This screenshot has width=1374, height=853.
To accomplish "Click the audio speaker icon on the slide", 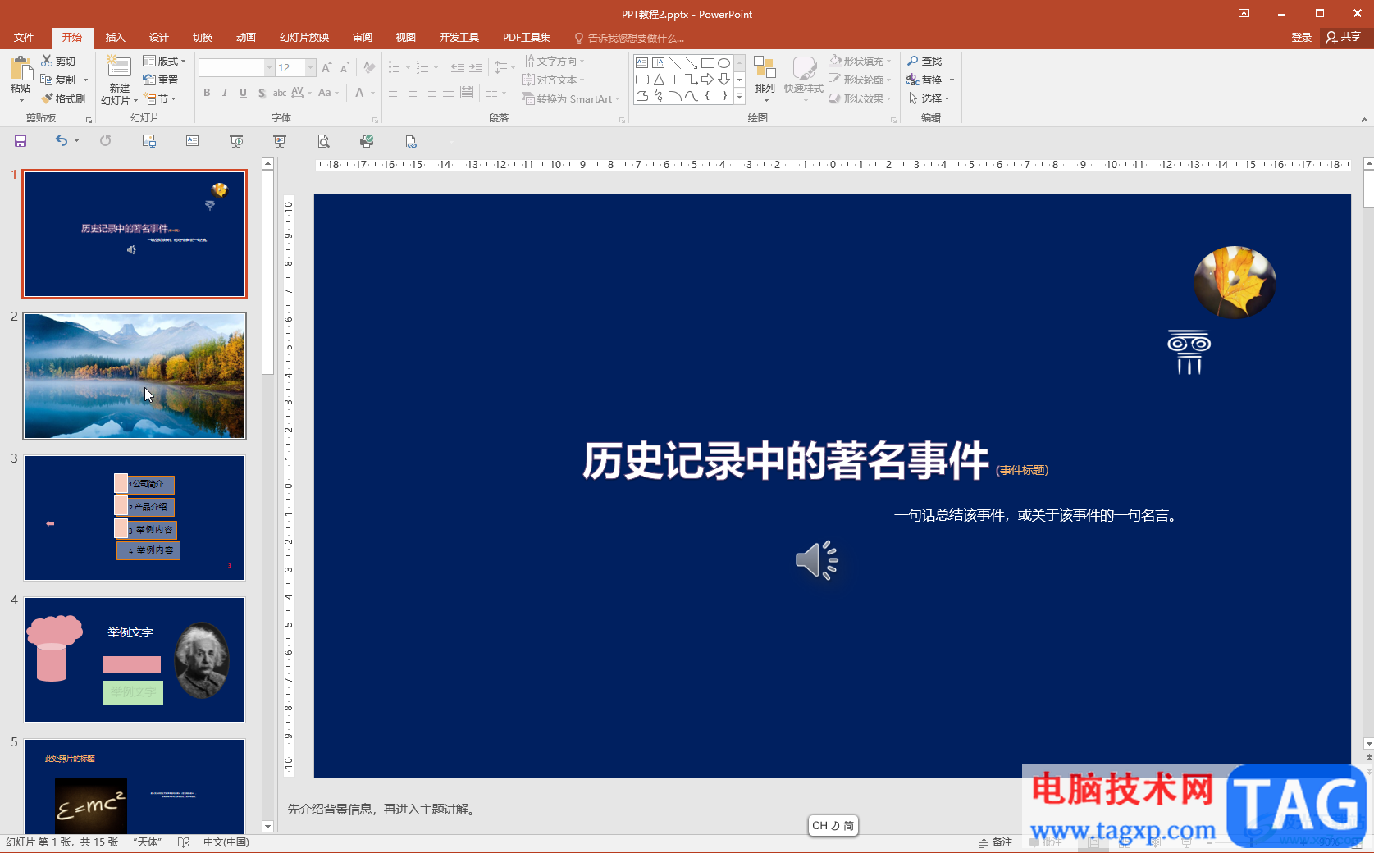I will (x=817, y=560).
